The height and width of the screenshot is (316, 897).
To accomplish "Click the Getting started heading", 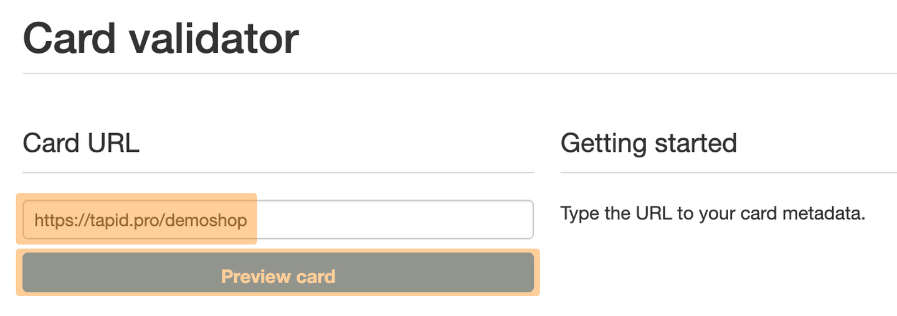I will 648,143.
